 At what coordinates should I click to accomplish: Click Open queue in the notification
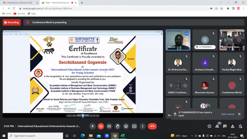coord(228,114)
